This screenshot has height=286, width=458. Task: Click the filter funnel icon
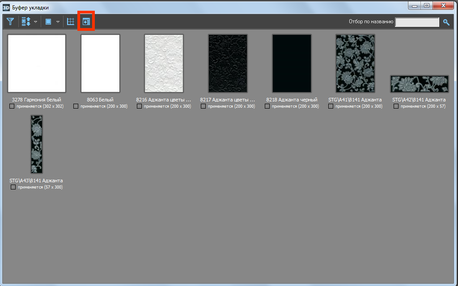pyautogui.click(x=10, y=21)
